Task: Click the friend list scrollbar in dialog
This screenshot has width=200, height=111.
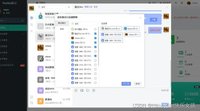Action: coord(98,46)
